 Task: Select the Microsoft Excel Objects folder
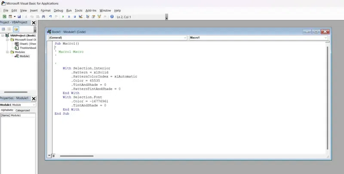[25, 40]
